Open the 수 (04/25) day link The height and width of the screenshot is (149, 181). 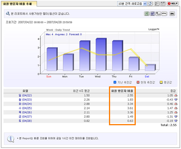(x=25, y=108)
